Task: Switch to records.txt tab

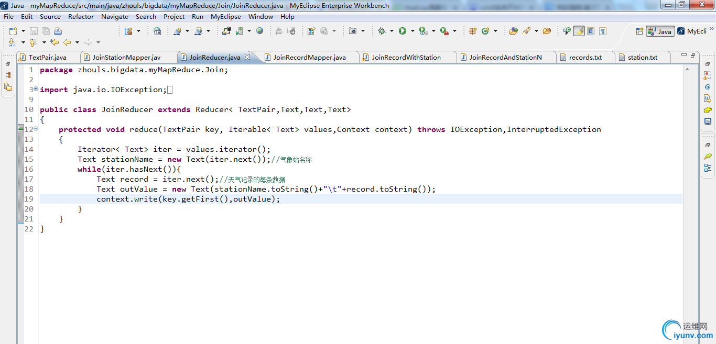Action: [x=585, y=57]
